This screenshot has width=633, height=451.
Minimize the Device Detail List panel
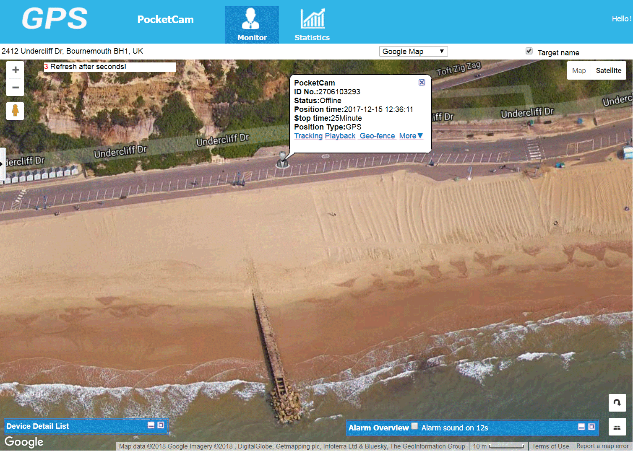pyautogui.click(x=151, y=425)
